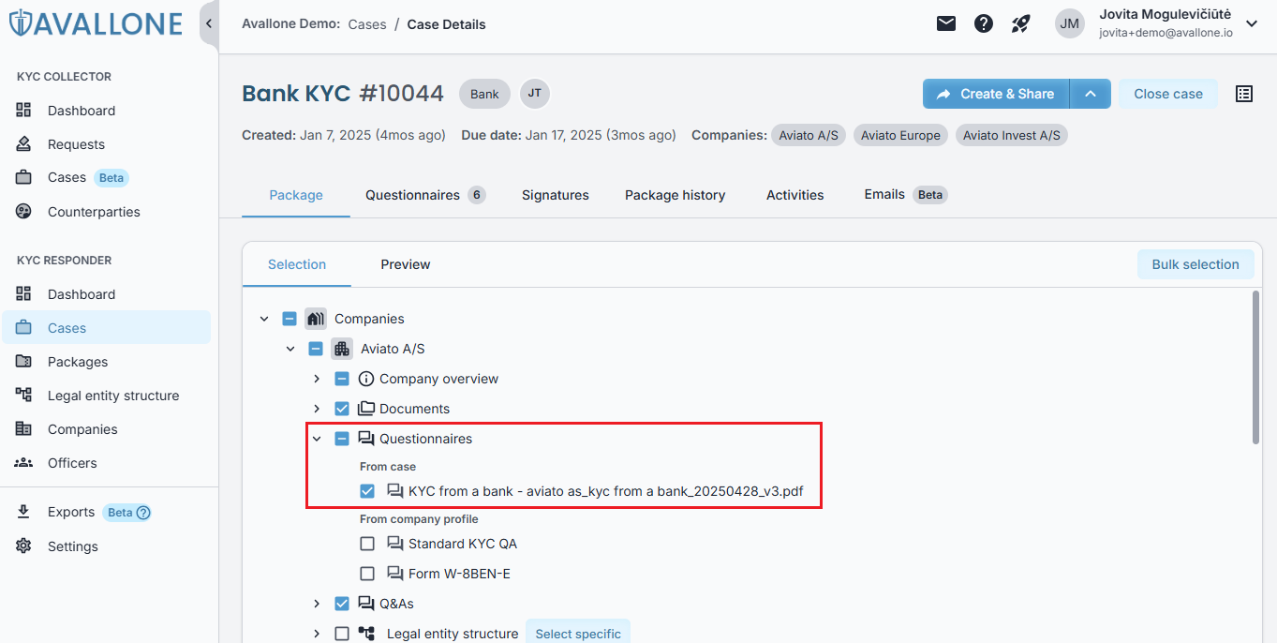Toggle the Companies root checkbox
The height and width of the screenshot is (643, 1277).
[290, 319]
